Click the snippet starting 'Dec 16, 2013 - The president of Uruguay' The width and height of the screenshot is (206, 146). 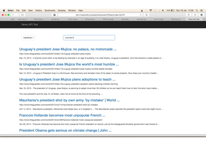pyautogui.click(x=89, y=88)
